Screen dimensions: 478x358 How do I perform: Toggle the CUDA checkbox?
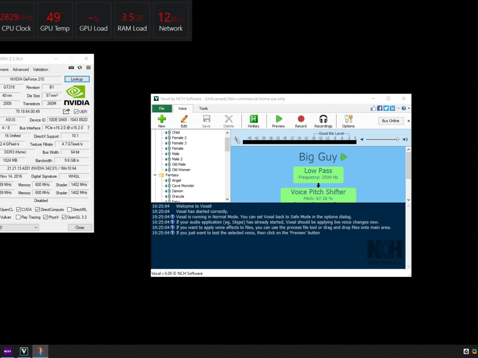coord(18,210)
